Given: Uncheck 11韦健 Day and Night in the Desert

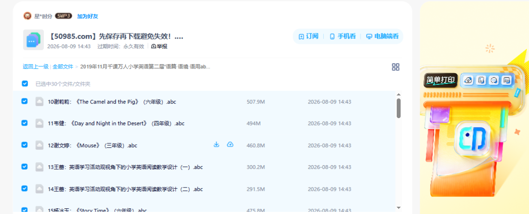Looking at the screenshot, I should (x=24, y=123).
